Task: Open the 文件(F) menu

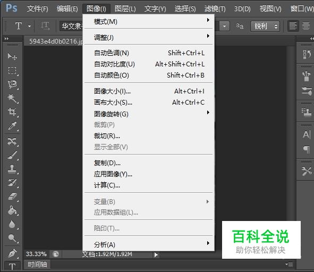Action: (x=38, y=8)
